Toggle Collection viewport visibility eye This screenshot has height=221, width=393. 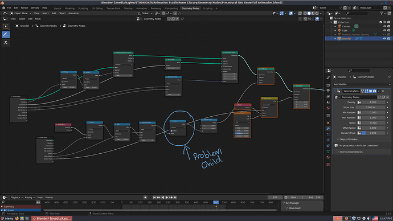coord(384,22)
